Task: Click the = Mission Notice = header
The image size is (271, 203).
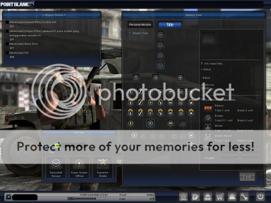Action: click(54, 15)
